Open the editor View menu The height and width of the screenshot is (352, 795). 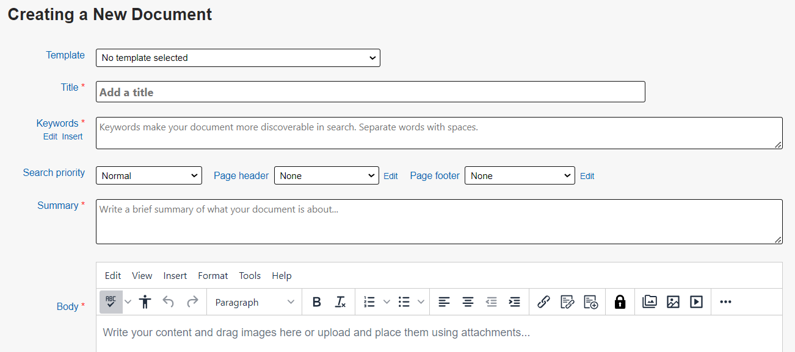[142, 276]
